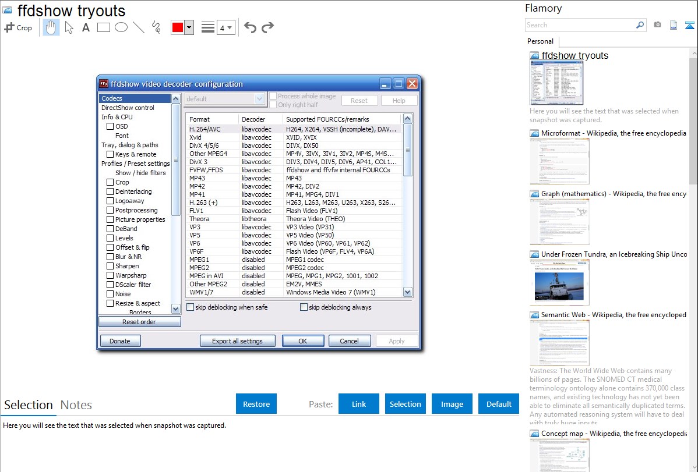The height and width of the screenshot is (472, 698).
Task: Select the H.264/AVC format row
Action: coord(293,129)
